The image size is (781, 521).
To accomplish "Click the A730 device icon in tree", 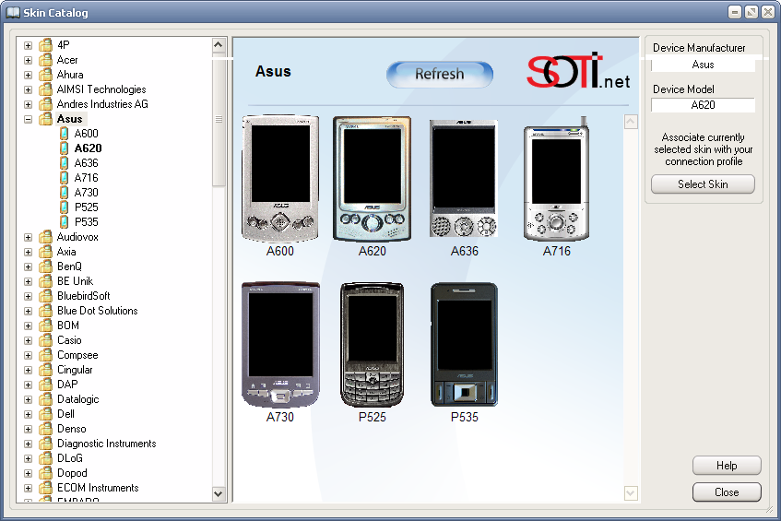I will (x=64, y=192).
